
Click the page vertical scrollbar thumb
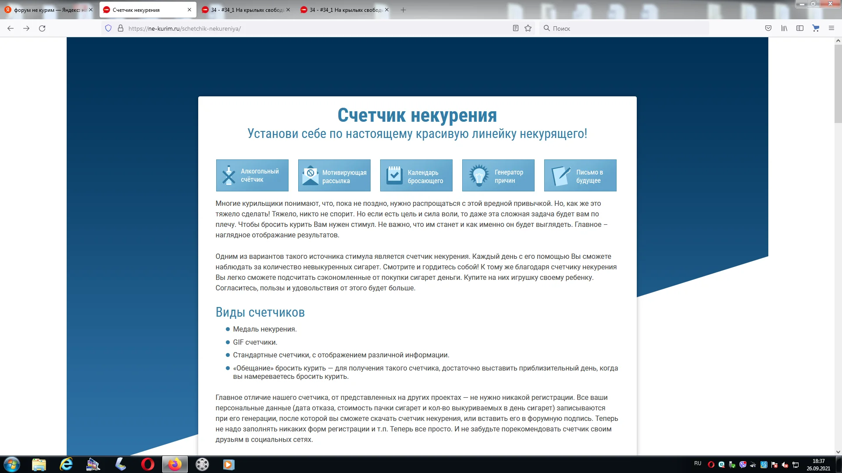pos(838,83)
